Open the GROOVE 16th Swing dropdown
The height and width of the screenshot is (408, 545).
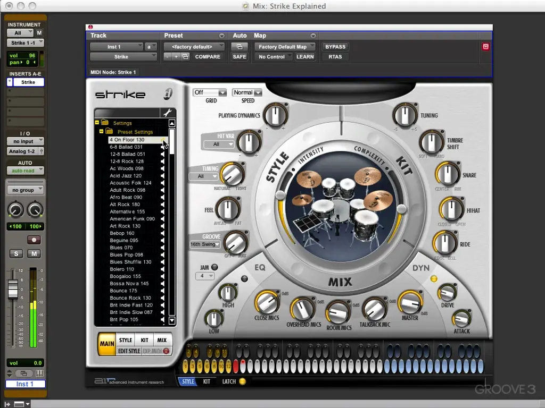205,244
